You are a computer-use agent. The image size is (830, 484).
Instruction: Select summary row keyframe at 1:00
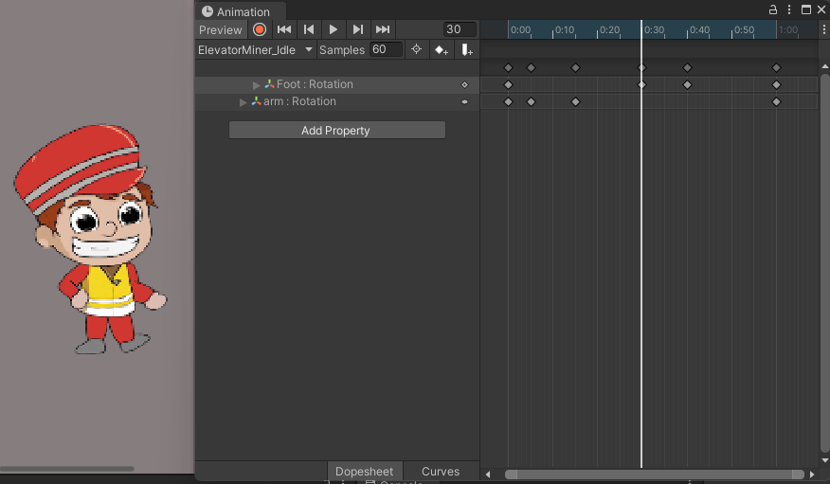tap(777, 67)
